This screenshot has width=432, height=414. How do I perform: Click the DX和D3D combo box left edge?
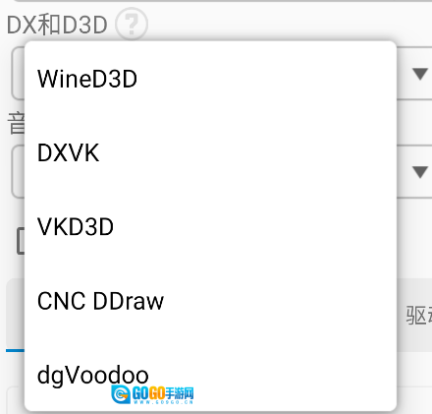tap(18, 73)
